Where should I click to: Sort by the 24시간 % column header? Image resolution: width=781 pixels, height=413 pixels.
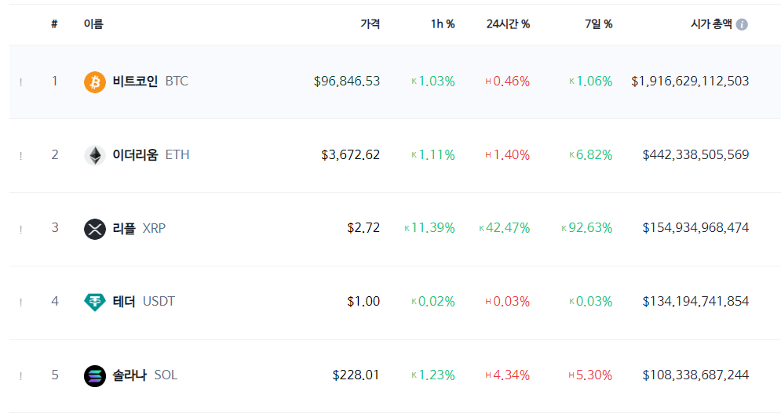508,24
